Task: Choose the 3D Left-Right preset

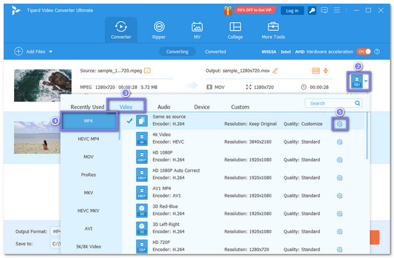Action: 243,228
